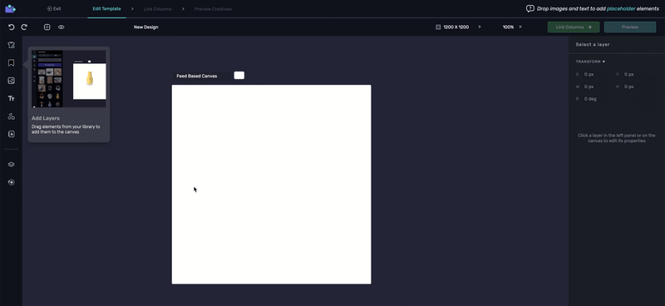
Task: Click the Preview button
Action: (x=630, y=27)
